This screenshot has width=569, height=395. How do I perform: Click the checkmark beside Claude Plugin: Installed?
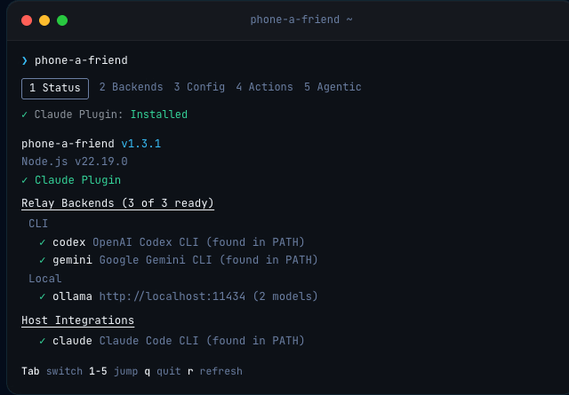click(25, 115)
